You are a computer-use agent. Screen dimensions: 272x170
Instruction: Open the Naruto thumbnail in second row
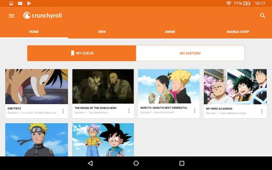[36, 140]
